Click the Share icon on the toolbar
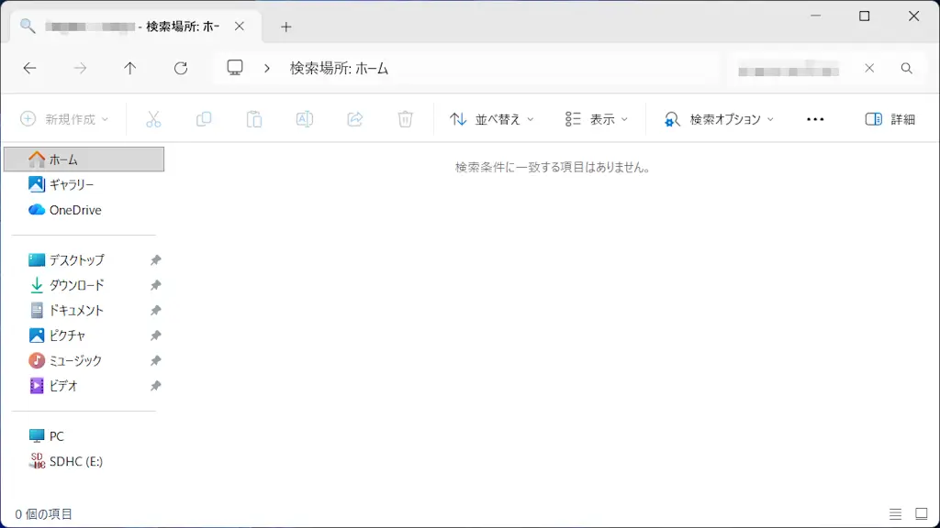 [x=354, y=119]
